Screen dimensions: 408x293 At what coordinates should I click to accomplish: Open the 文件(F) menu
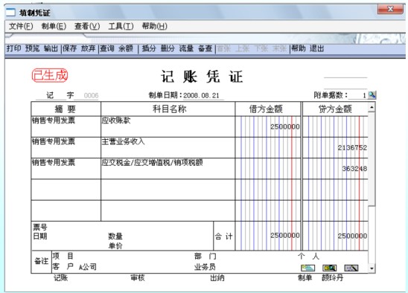[21, 26]
